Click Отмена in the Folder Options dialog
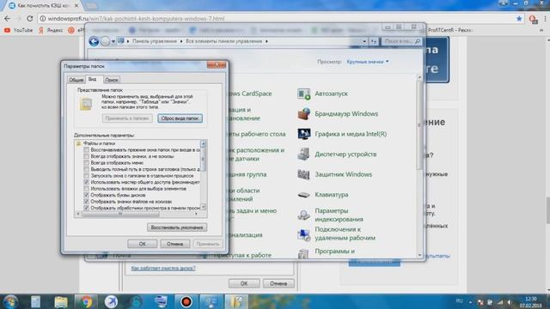550x309 pixels. tap(175, 244)
